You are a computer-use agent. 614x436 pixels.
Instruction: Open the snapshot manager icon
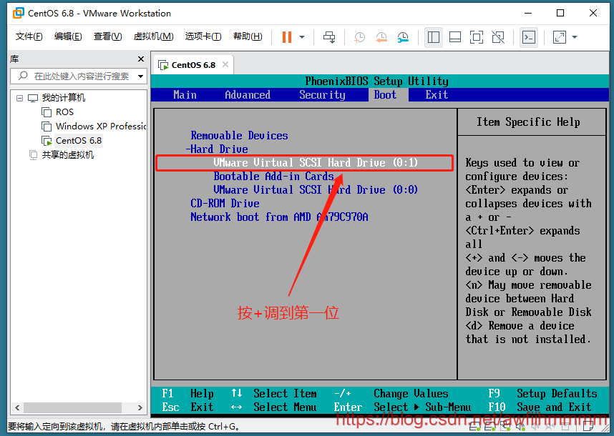[x=403, y=37]
